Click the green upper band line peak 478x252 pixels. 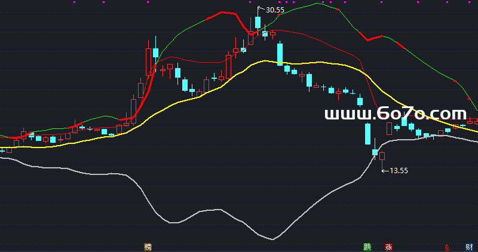coord(315,4)
